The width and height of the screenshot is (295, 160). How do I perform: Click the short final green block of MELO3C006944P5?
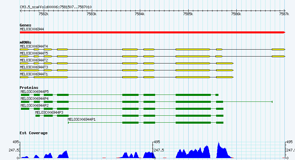tap(217, 95)
